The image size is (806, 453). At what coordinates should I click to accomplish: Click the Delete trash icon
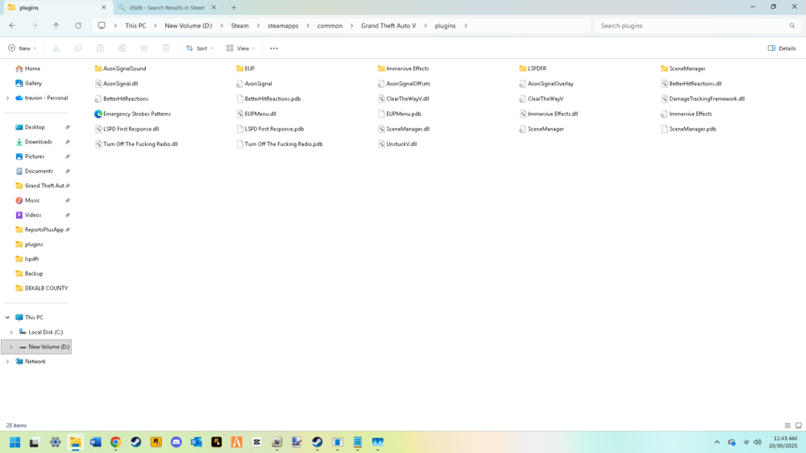(166, 48)
